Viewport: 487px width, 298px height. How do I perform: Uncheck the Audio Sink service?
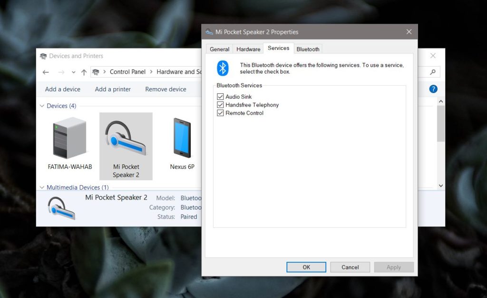(x=220, y=96)
